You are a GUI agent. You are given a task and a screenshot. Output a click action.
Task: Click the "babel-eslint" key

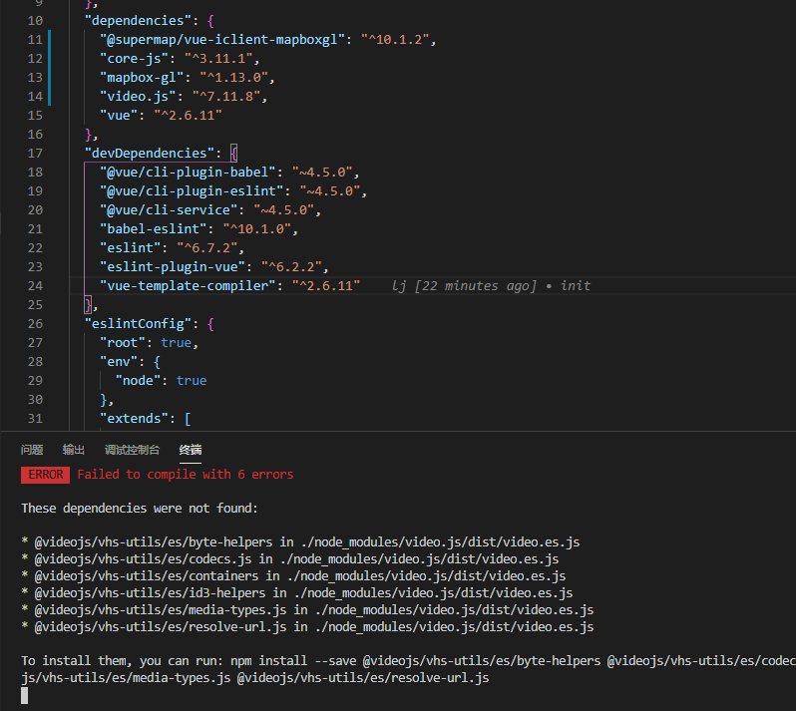154,229
